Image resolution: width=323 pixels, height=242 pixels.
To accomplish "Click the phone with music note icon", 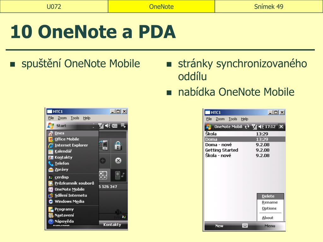I will 120,175.
